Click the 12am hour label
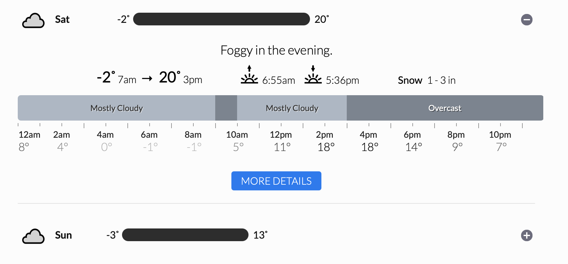Image resolution: width=568 pixels, height=264 pixels. pos(29,135)
